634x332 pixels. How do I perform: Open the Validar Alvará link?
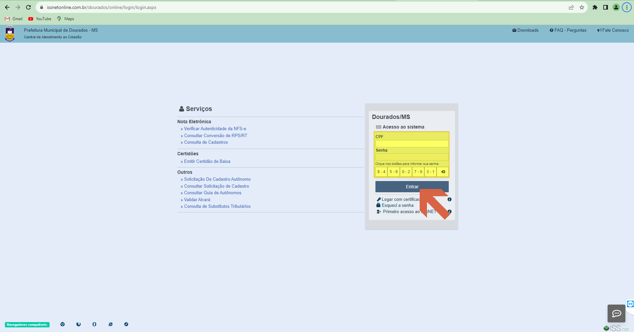tap(197, 200)
